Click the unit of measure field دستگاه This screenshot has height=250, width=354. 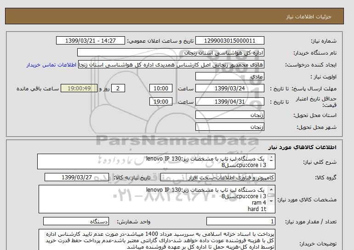(76, 222)
